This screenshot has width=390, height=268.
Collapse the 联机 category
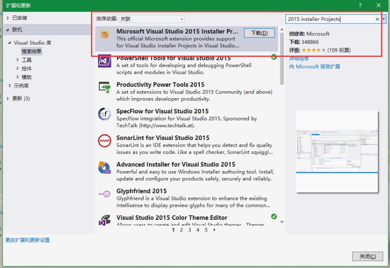point(7,30)
